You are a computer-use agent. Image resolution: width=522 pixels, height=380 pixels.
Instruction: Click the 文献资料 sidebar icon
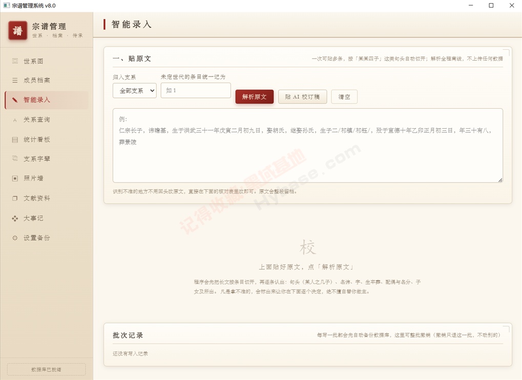click(x=15, y=198)
